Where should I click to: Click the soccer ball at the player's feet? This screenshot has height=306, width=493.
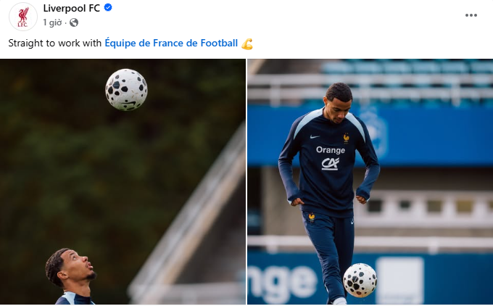pyautogui.click(x=360, y=279)
